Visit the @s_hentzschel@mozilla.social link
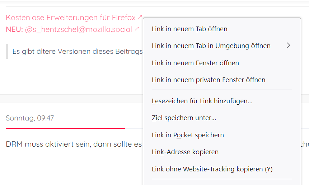 (x=78, y=29)
